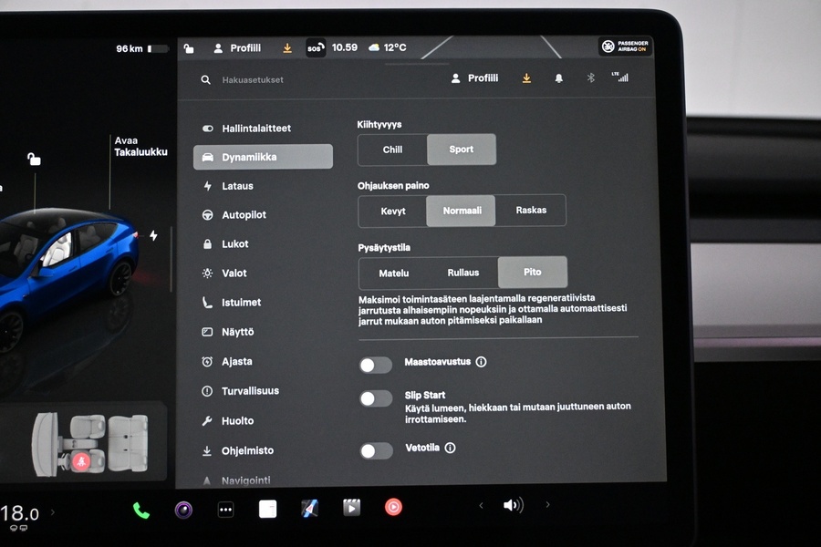Viewport: 821px width, 547px height.
Task: Open the Profiili menu in settings header
Action: pos(474,78)
